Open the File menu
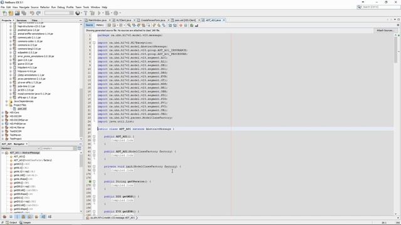This screenshot has height=225, width=401. (3, 7)
